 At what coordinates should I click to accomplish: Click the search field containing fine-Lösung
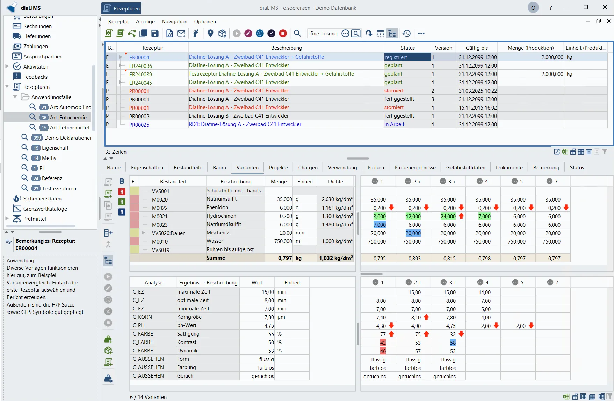coord(324,34)
